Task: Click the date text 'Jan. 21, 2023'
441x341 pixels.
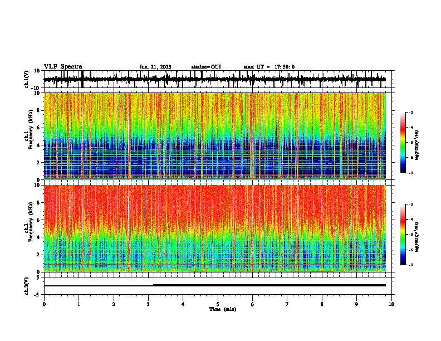Action: (x=155, y=67)
